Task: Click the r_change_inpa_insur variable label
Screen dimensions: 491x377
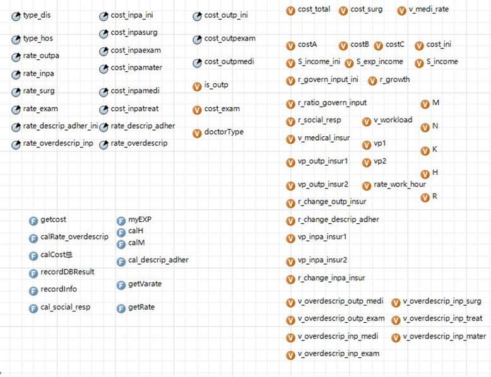Action: point(331,278)
